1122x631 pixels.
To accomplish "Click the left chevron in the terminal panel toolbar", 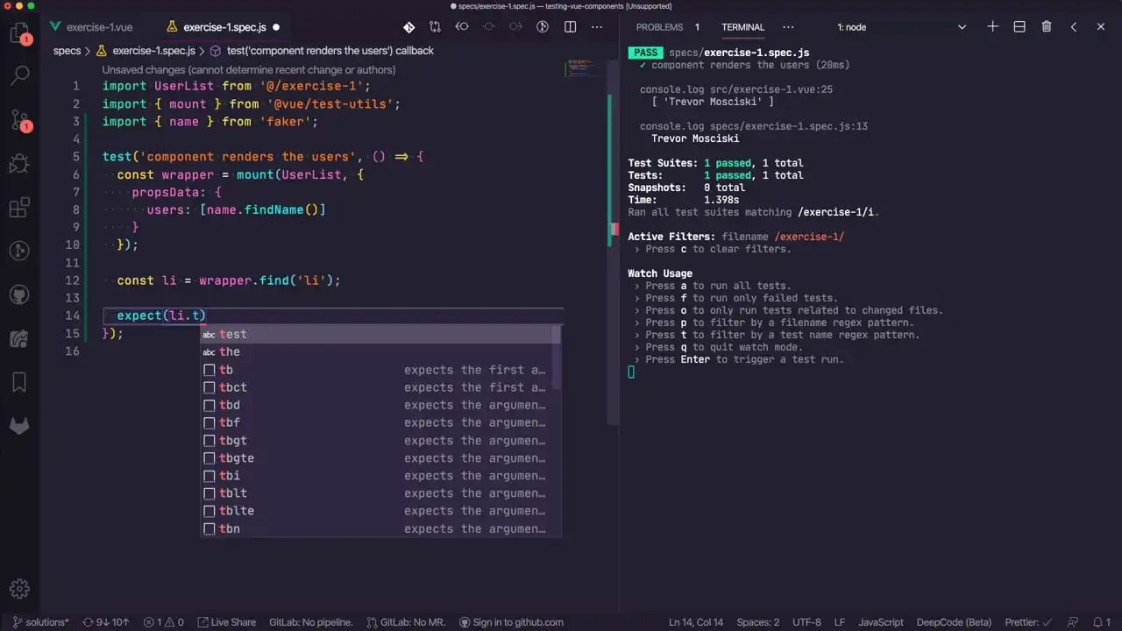I will pos(1074,27).
